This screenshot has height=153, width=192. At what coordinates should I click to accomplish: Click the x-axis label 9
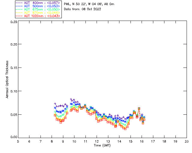pos(63,141)
